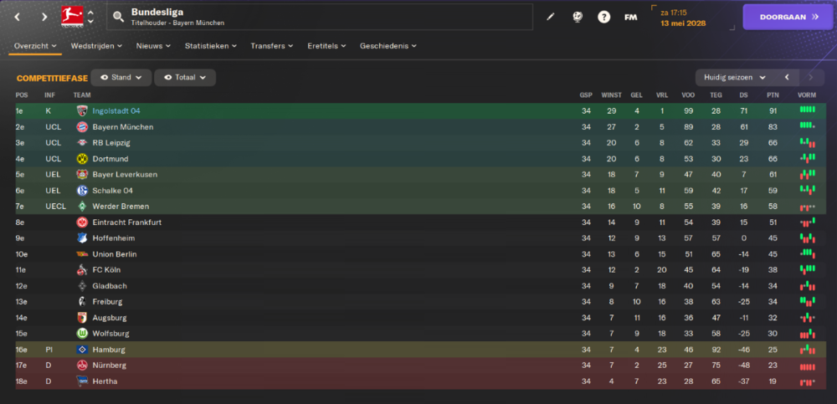Click the FM menu icon

tap(631, 17)
